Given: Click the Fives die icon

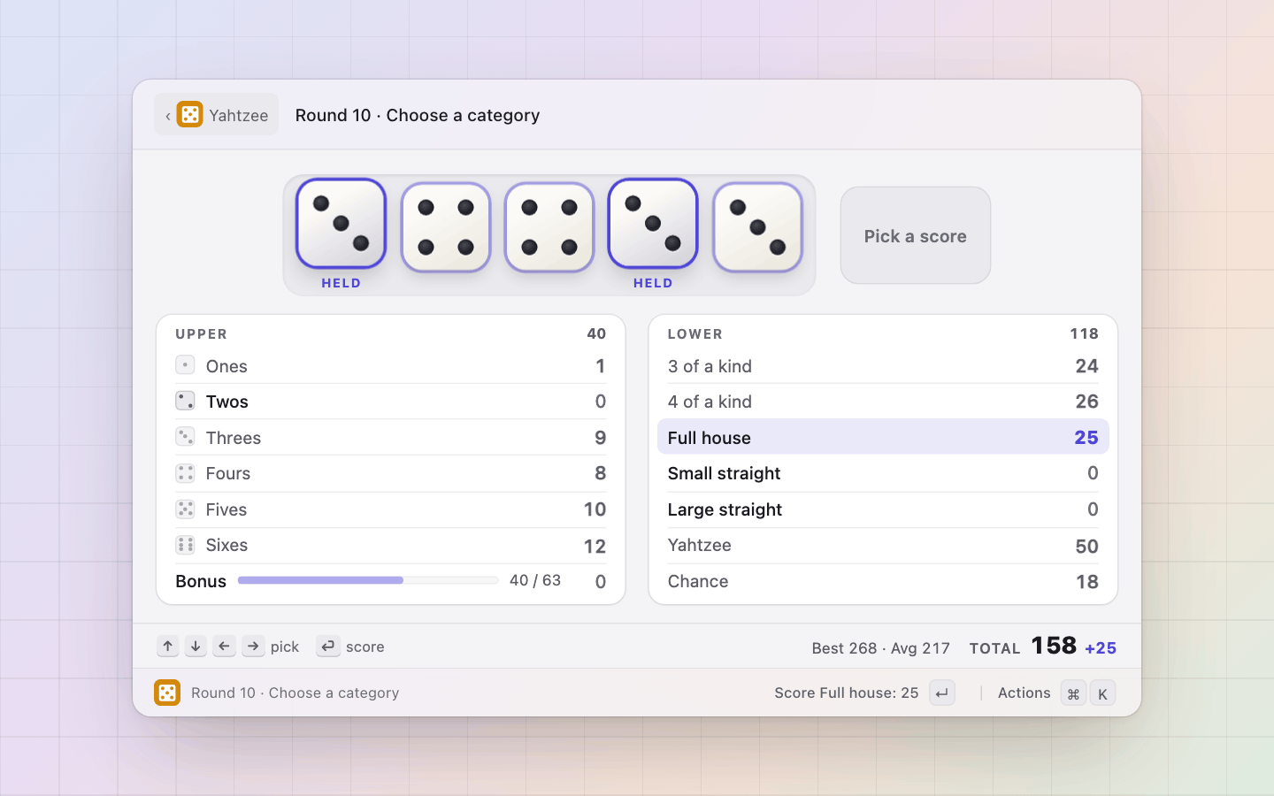Looking at the screenshot, I should pyautogui.click(x=185, y=509).
